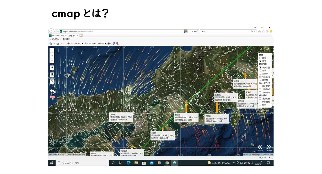The height and width of the screenshot is (174, 322).
Task: Expand the print options dropdown arrow
Action: 72,43
